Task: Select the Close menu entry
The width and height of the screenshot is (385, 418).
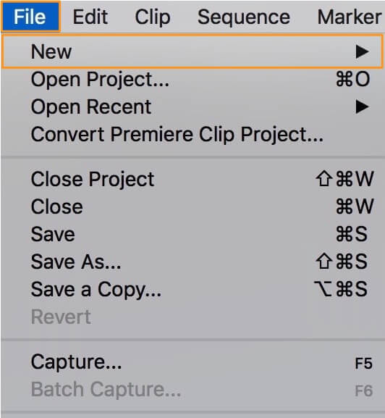Action: [x=192, y=206]
